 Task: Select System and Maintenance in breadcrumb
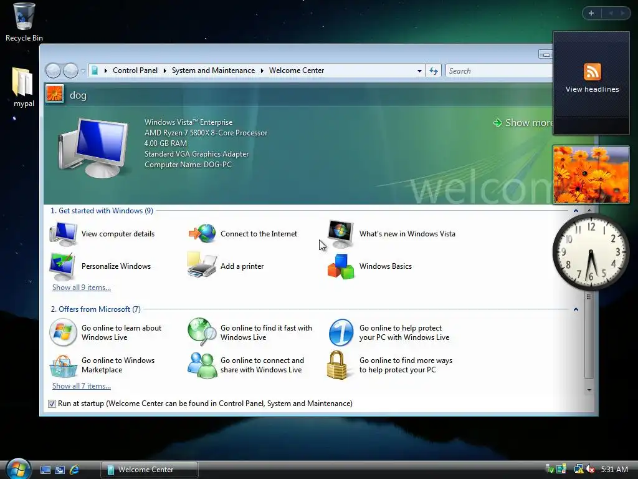(x=213, y=70)
